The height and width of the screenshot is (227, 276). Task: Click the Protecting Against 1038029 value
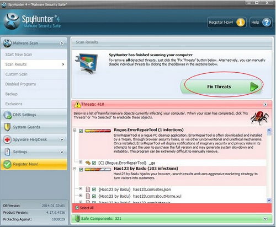pyautogui.click(x=59, y=219)
